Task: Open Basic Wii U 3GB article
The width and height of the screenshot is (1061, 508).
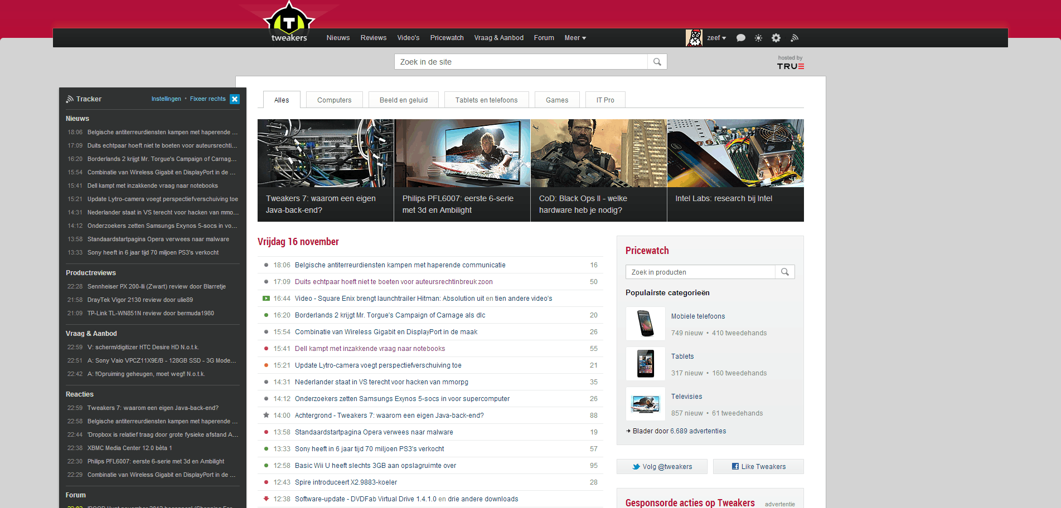Action: tap(375, 466)
